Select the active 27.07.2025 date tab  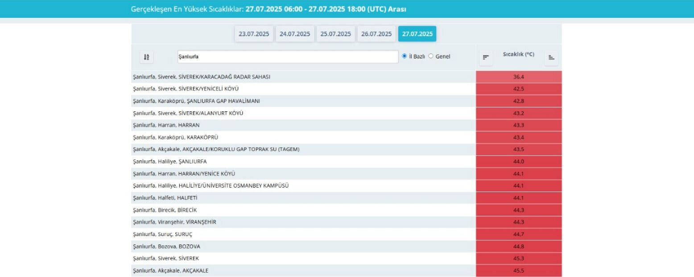click(417, 34)
